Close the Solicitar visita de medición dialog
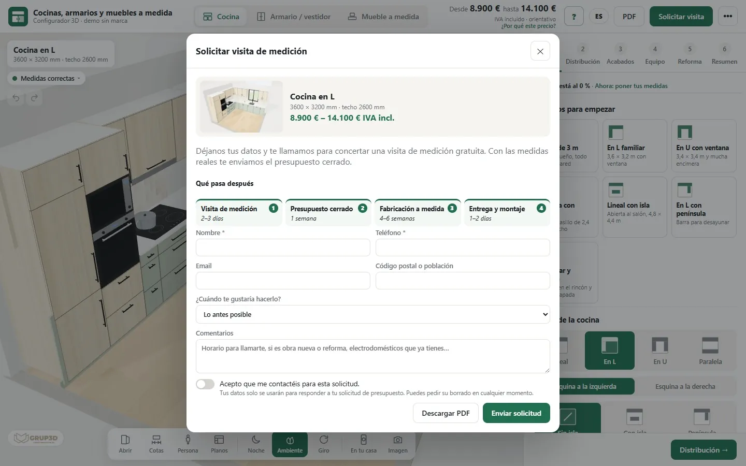This screenshot has height=466, width=746. tap(540, 51)
